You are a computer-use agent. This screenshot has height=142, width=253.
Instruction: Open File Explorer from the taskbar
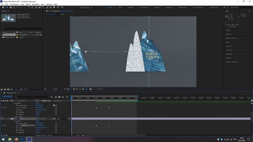pos(9,139)
